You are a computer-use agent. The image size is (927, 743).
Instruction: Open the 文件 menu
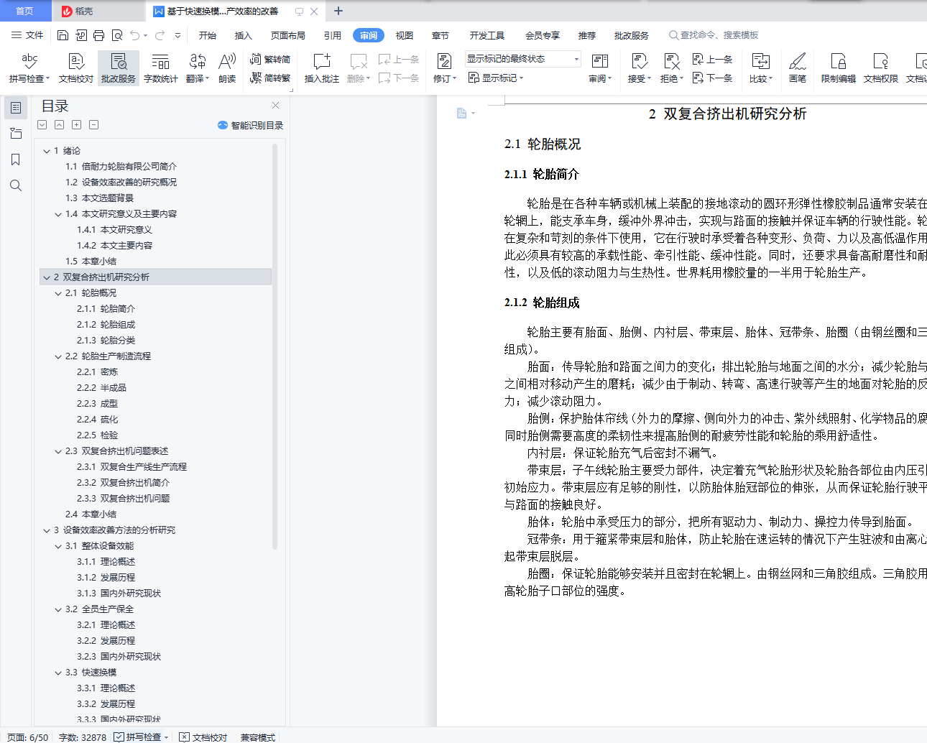pyautogui.click(x=27, y=35)
